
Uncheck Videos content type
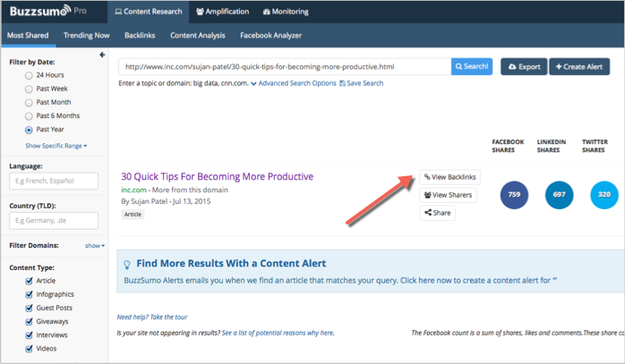click(29, 349)
